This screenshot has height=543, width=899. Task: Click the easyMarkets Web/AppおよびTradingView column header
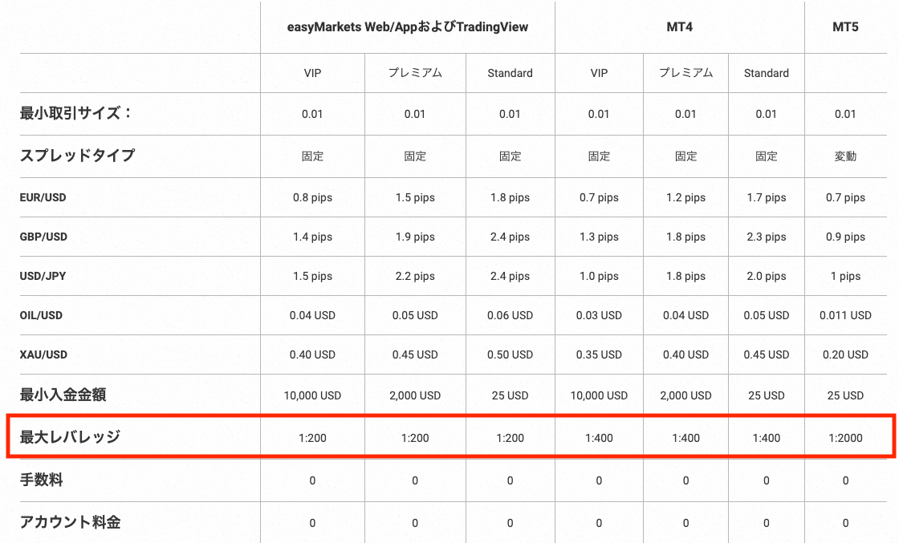[408, 27]
